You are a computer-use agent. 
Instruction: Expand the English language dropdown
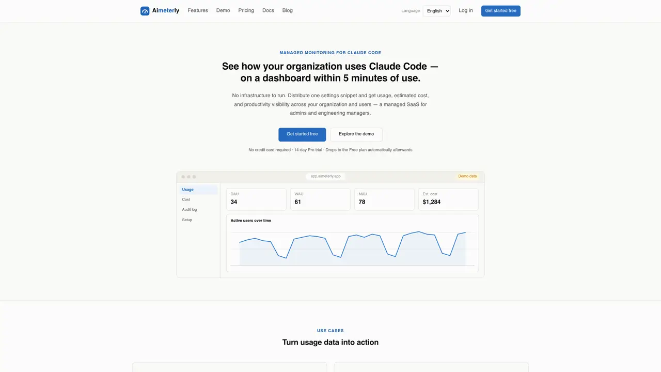(436, 11)
